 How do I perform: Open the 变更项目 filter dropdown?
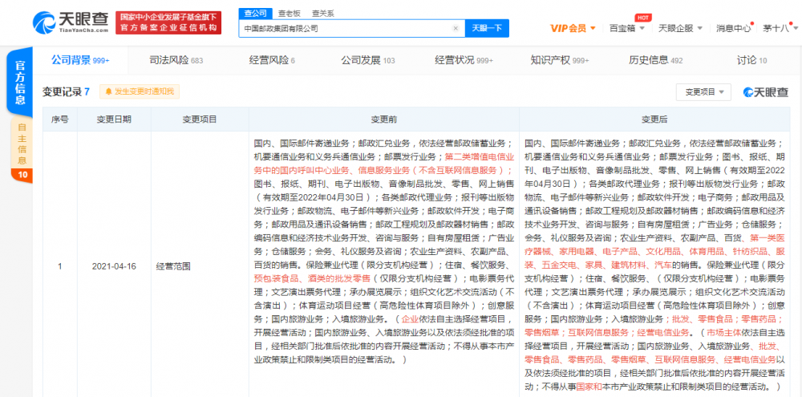point(704,92)
